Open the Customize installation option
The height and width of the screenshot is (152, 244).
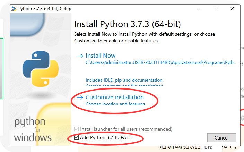click(x=114, y=97)
